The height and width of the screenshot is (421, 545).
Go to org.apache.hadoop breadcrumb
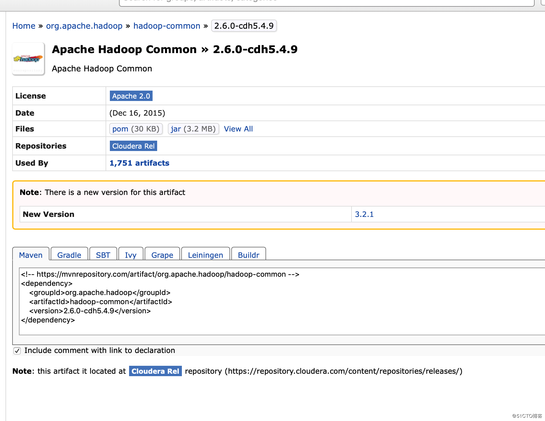(84, 26)
